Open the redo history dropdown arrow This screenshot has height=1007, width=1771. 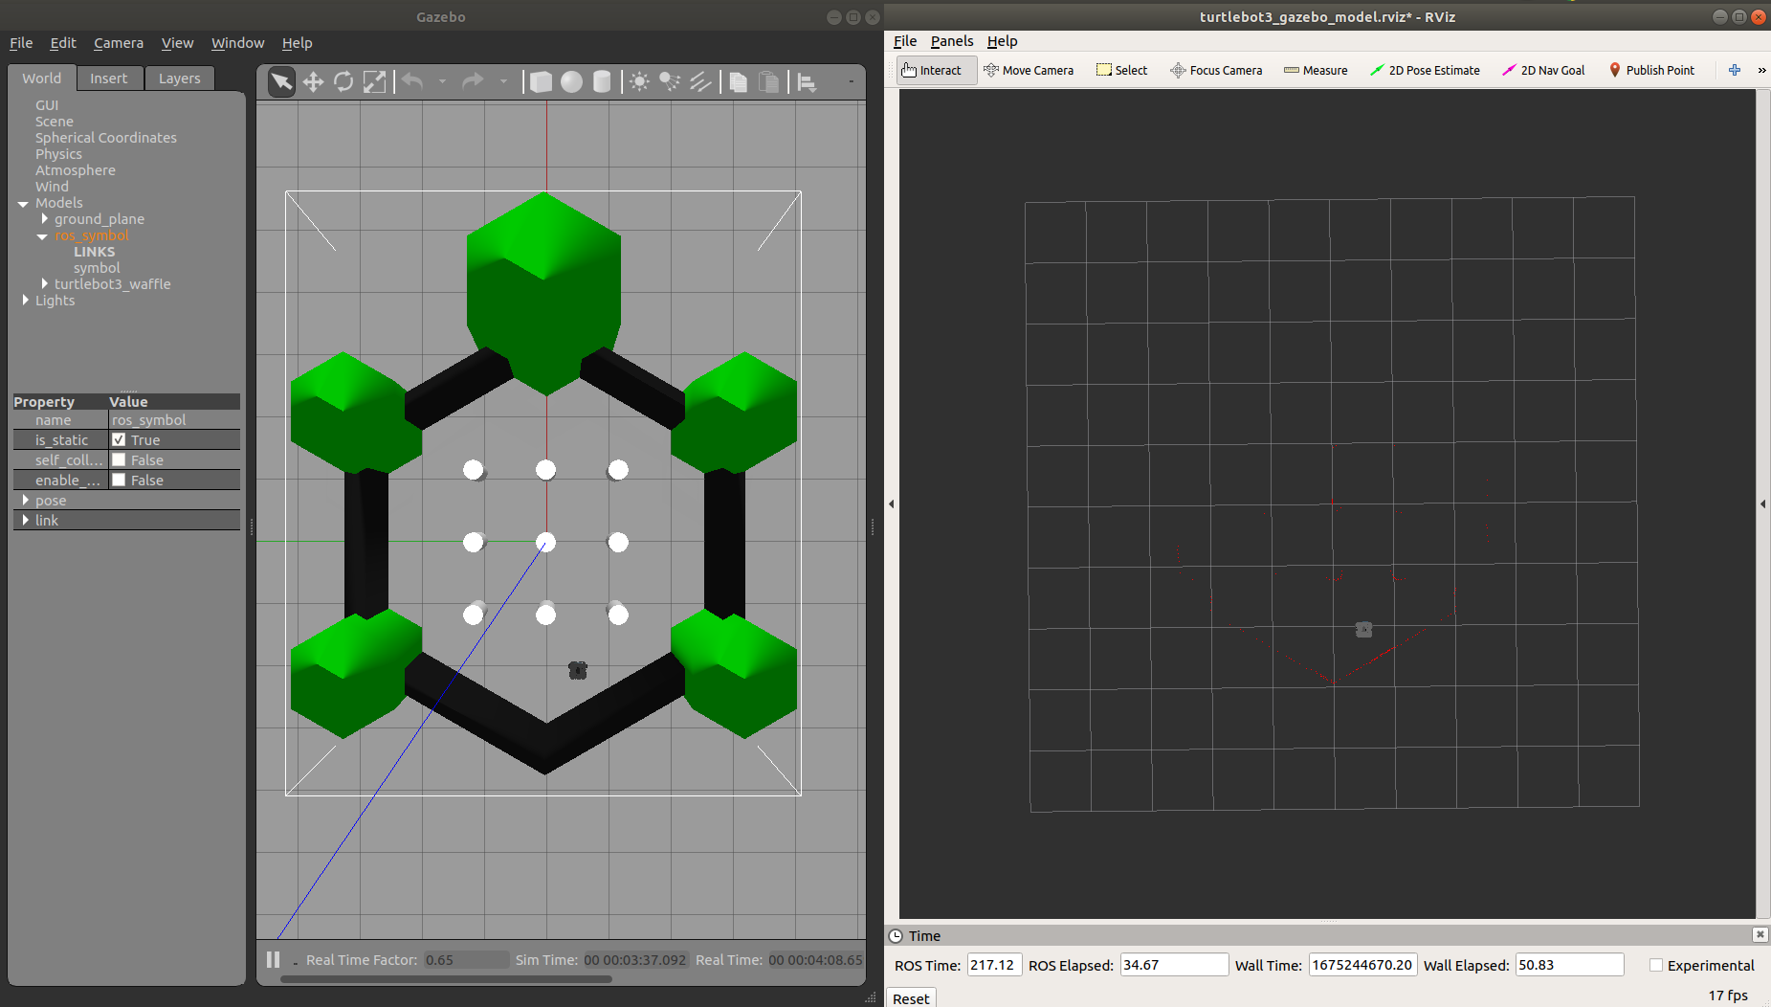(x=503, y=81)
